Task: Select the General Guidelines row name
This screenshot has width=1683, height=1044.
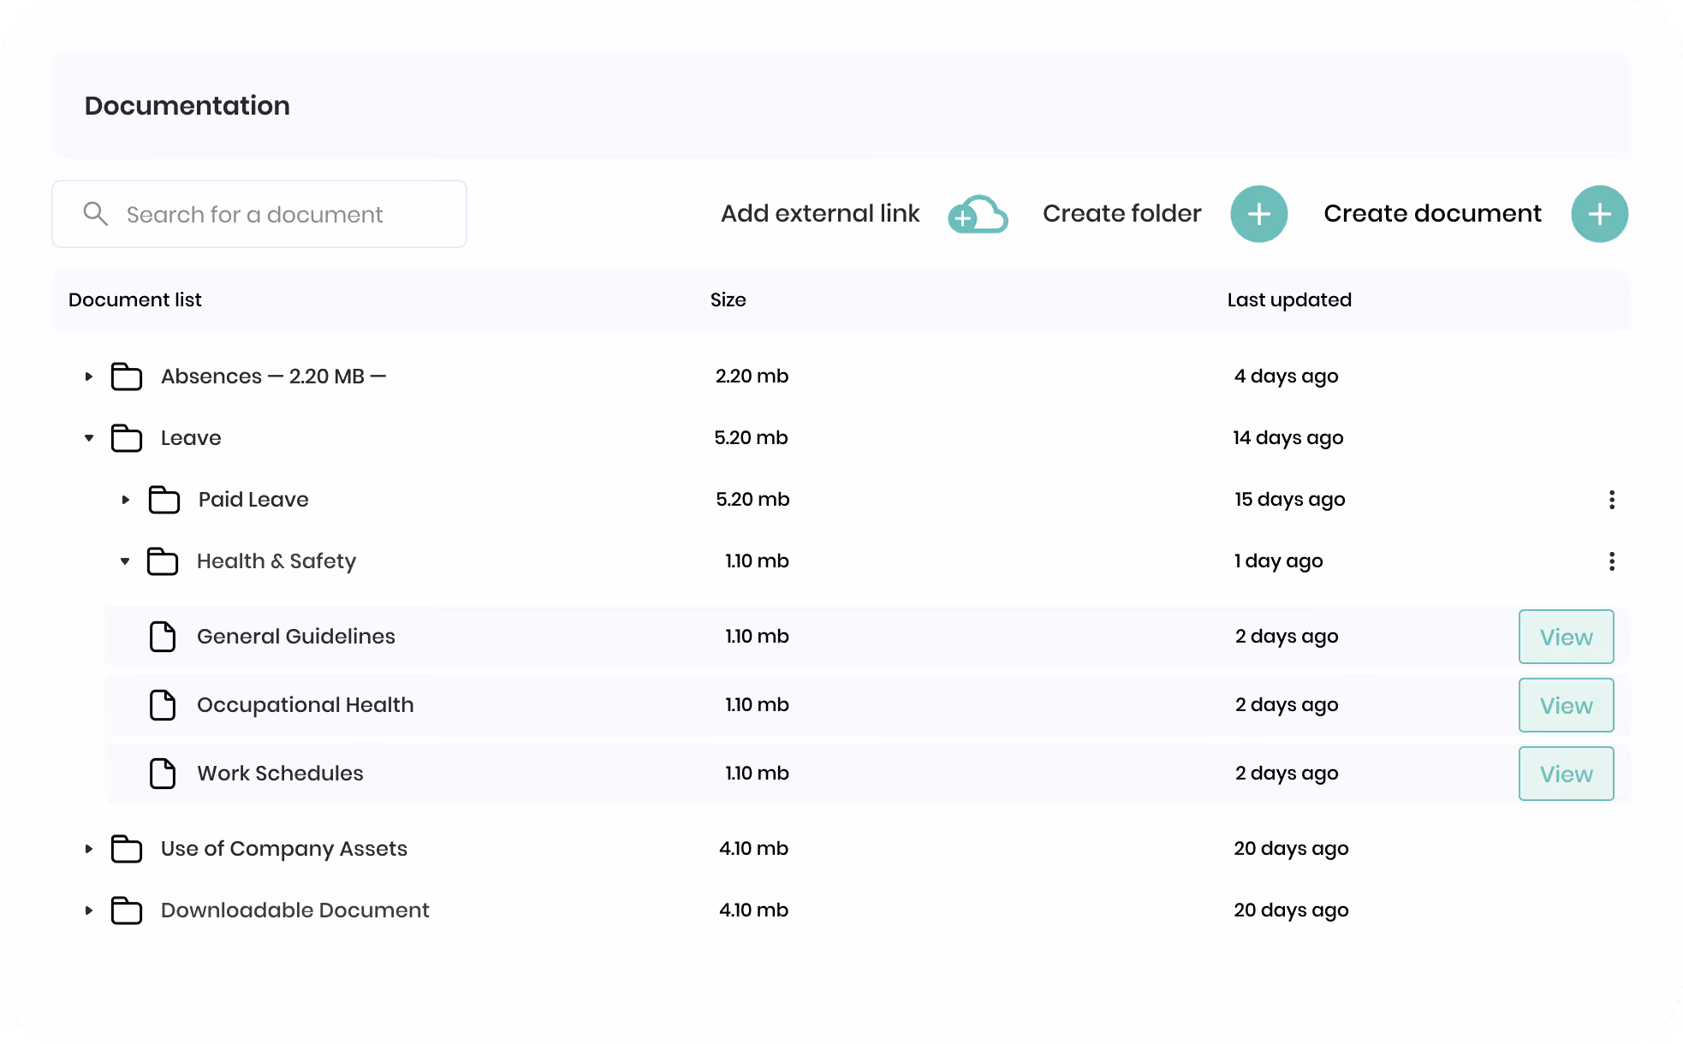Action: click(296, 637)
